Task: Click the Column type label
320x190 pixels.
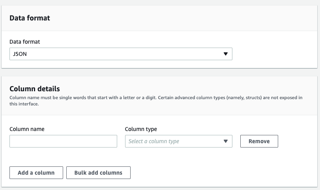Action: [x=141, y=129]
